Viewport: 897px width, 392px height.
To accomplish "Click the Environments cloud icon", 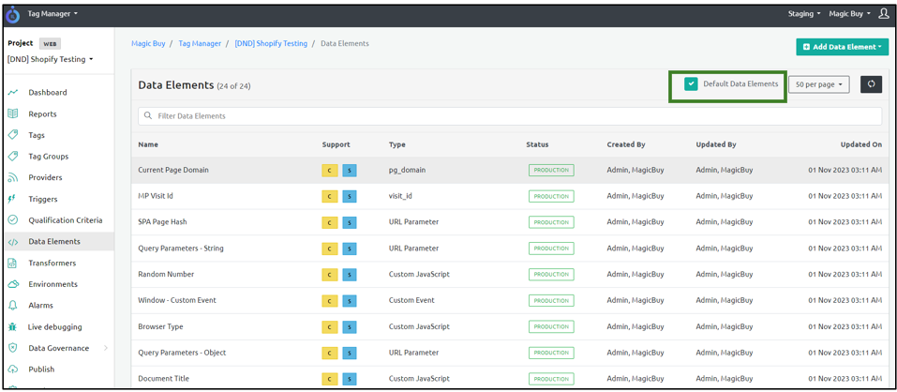I will pyautogui.click(x=13, y=284).
